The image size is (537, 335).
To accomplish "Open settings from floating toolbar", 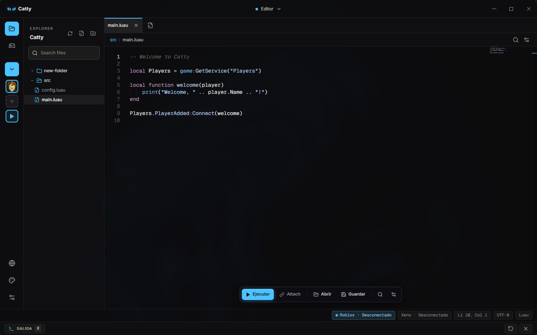I will [x=393, y=294].
